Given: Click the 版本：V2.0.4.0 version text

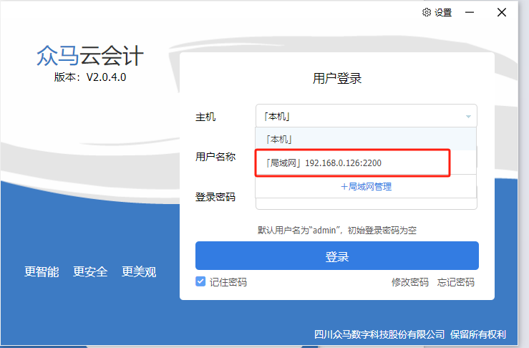Looking at the screenshot, I should pyautogui.click(x=90, y=77).
